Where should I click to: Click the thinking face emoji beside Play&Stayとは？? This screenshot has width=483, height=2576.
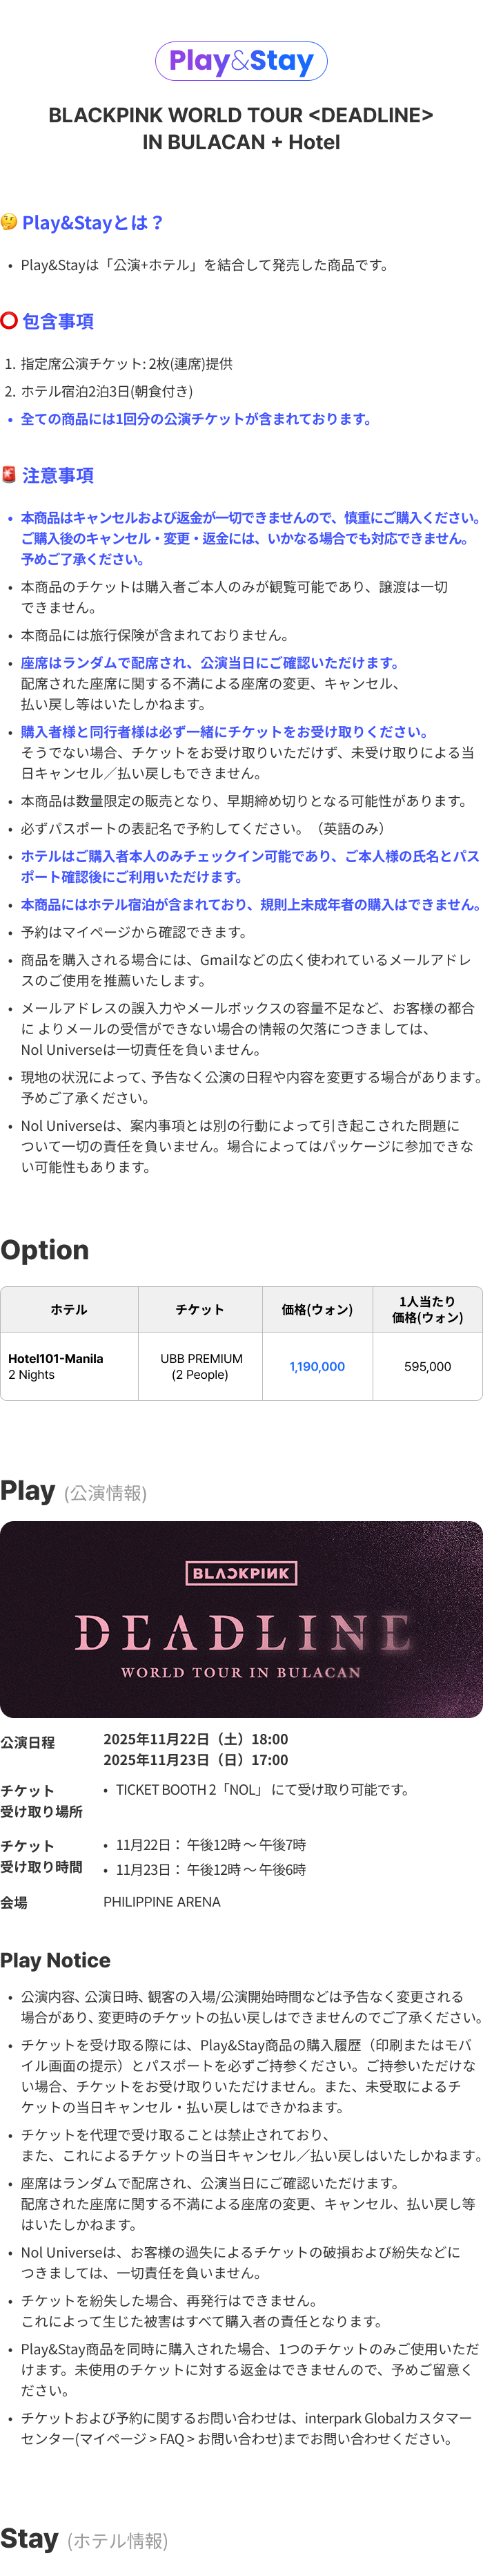tap(9, 222)
